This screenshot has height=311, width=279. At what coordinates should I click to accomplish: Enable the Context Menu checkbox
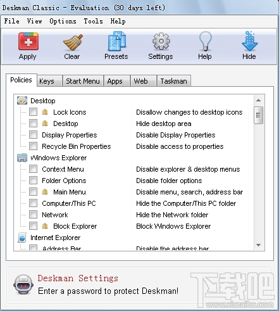click(x=34, y=169)
